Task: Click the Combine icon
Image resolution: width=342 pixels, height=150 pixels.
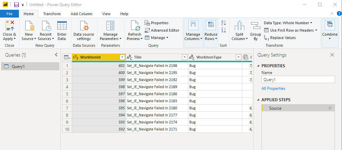Action: (330, 25)
